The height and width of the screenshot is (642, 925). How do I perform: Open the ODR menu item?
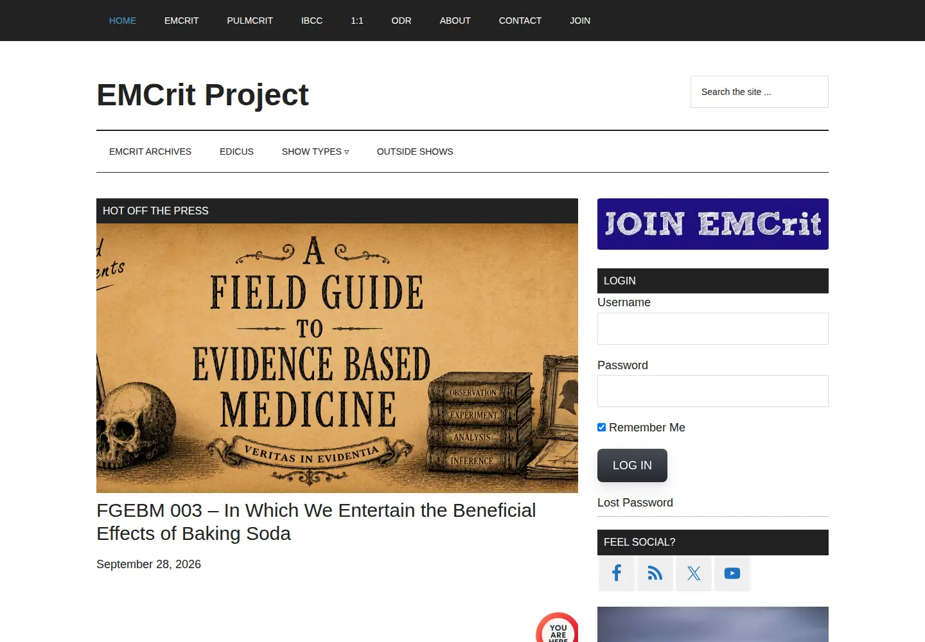pyautogui.click(x=401, y=21)
